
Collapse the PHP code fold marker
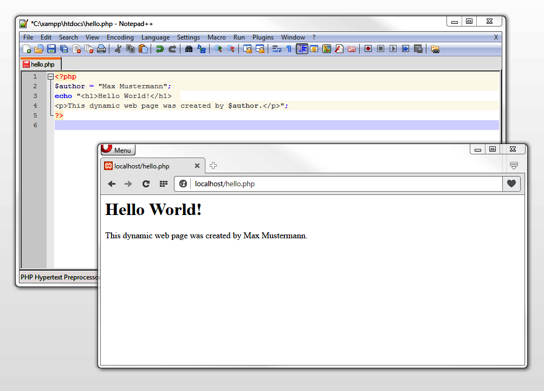50,77
